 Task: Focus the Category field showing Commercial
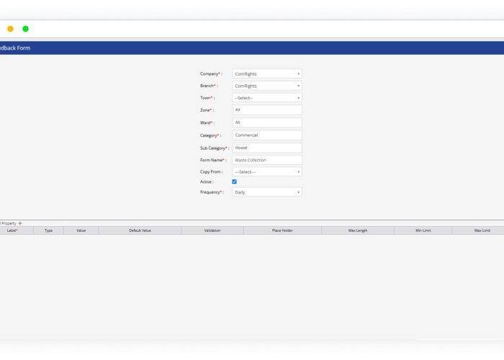coord(267,135)
